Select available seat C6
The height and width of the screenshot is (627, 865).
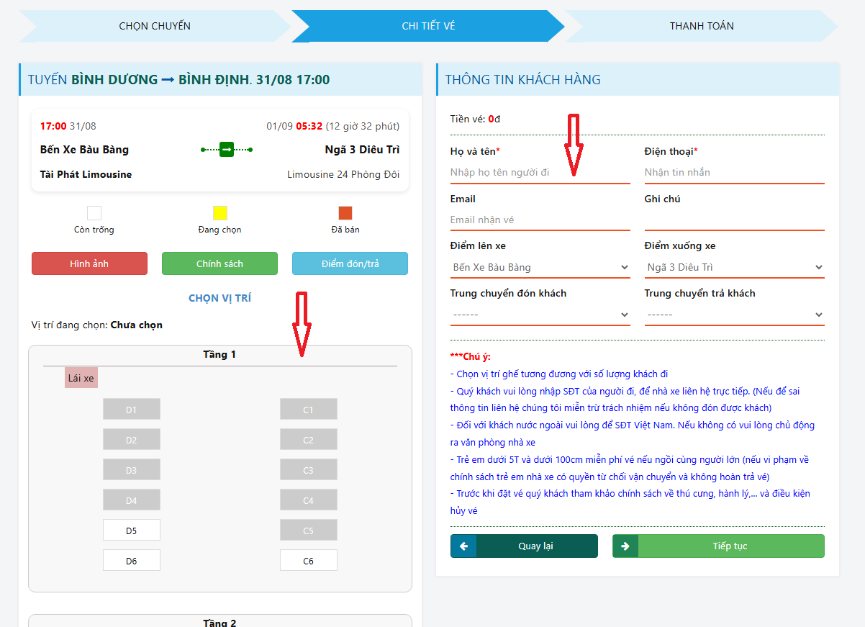click(x=308, y=561)
